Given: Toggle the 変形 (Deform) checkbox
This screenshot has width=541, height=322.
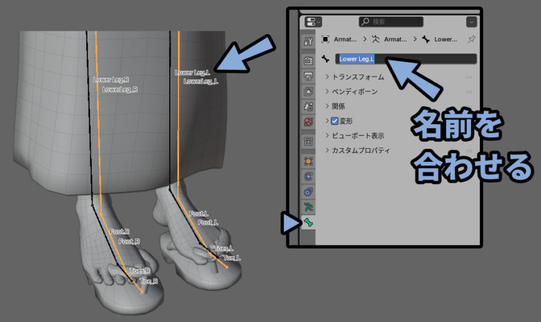Looking at the screenshot, I should (334, 121).
